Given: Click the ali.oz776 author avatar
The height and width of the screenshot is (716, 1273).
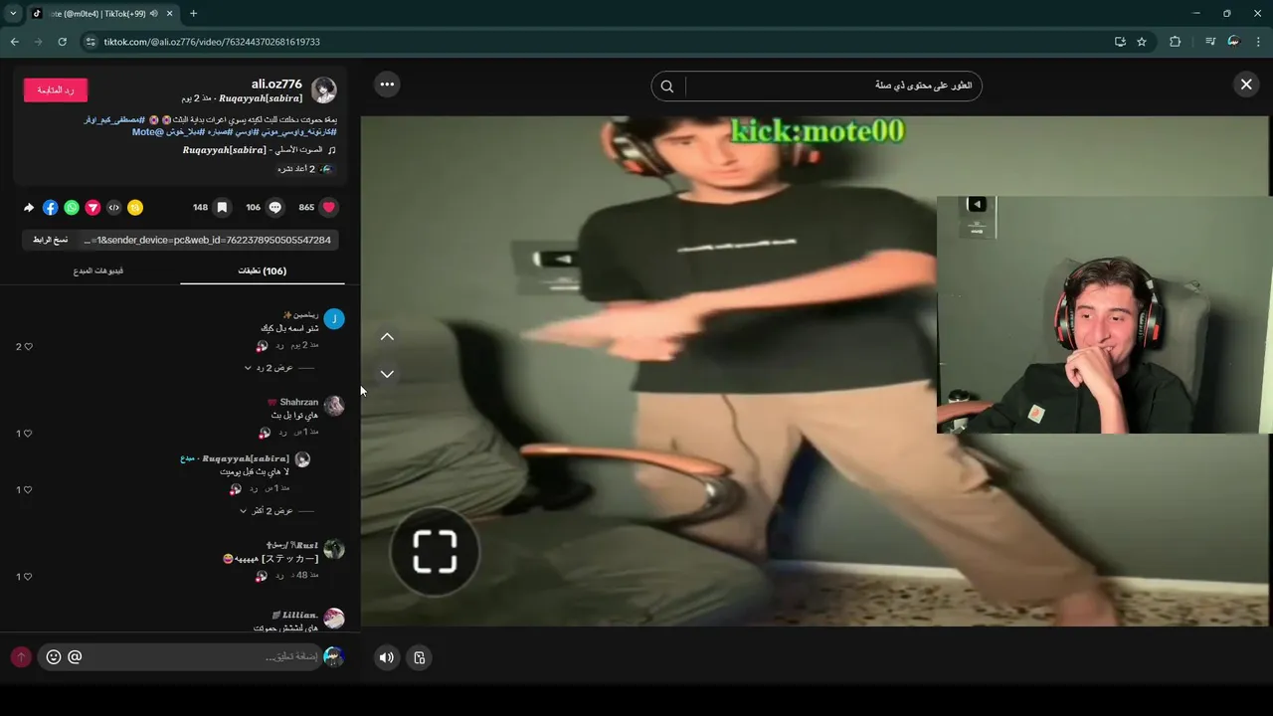Looking at the screenshot, I should tap(324, 90).
